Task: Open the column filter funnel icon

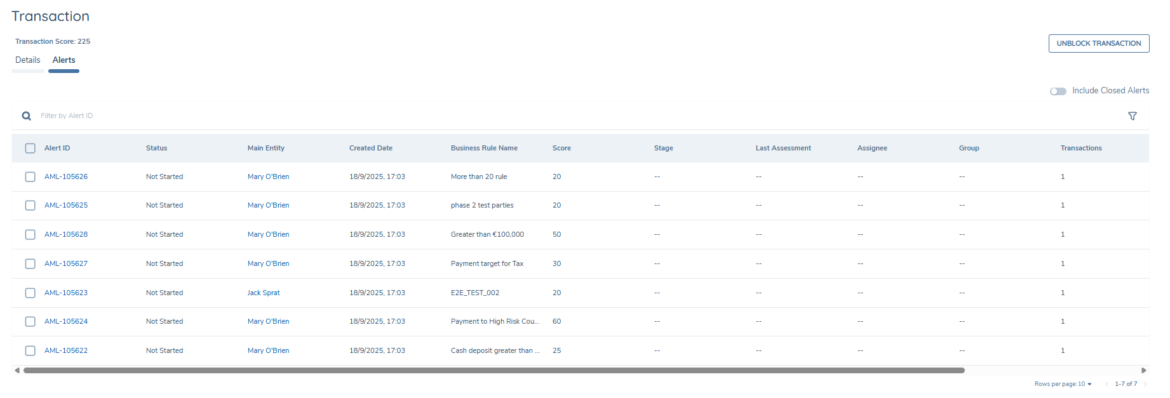Action: 1132,116
